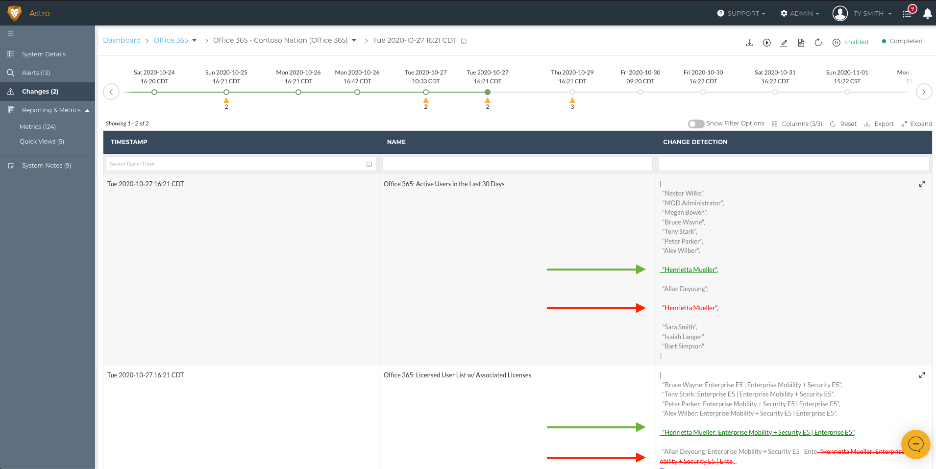This screenshot has height=469, width=936.
Task: Click the "Nestor Wilke" entry
Action: point(684,194)
